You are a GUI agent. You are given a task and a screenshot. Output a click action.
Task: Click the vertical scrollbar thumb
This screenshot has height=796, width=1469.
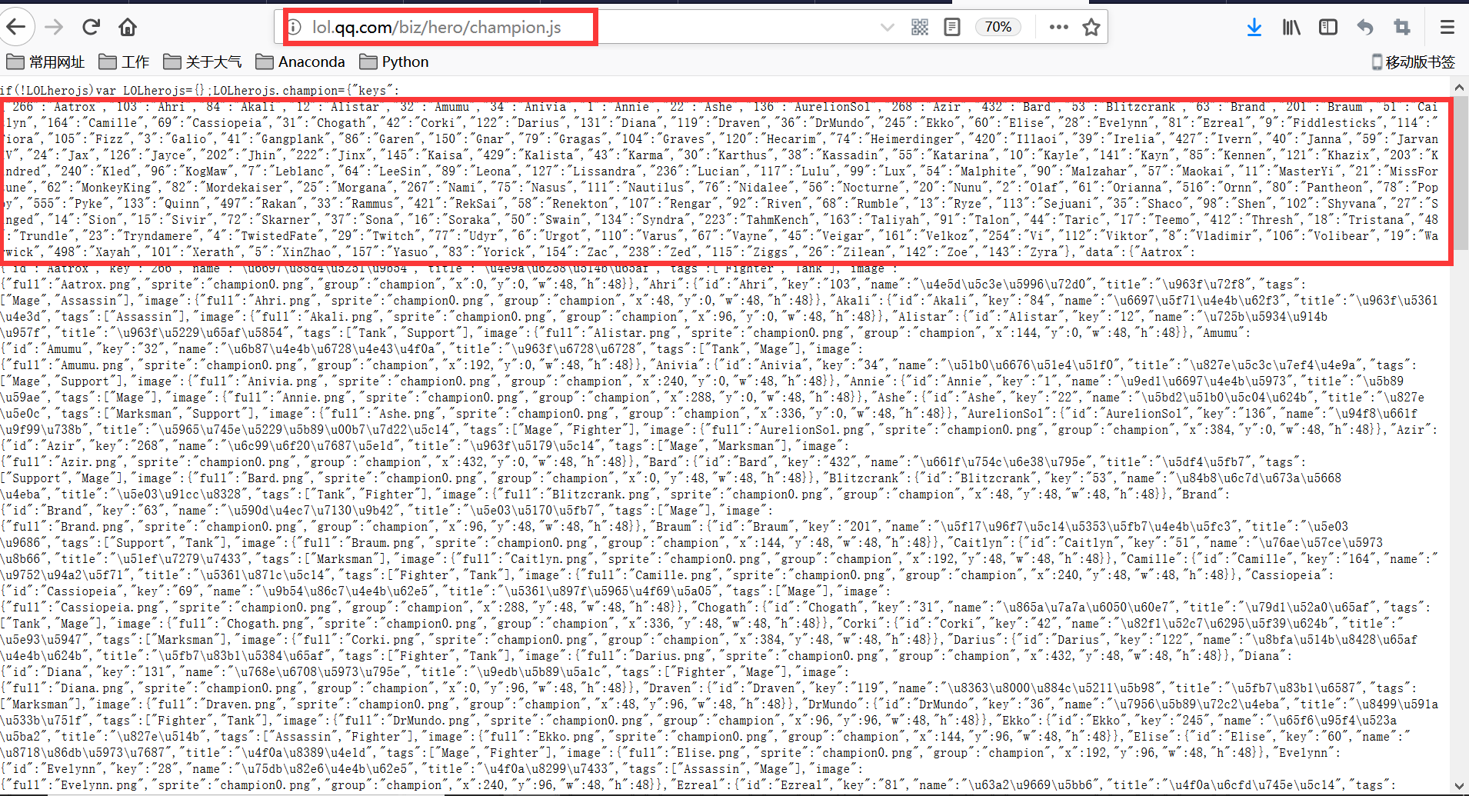tap(1461, 173)
